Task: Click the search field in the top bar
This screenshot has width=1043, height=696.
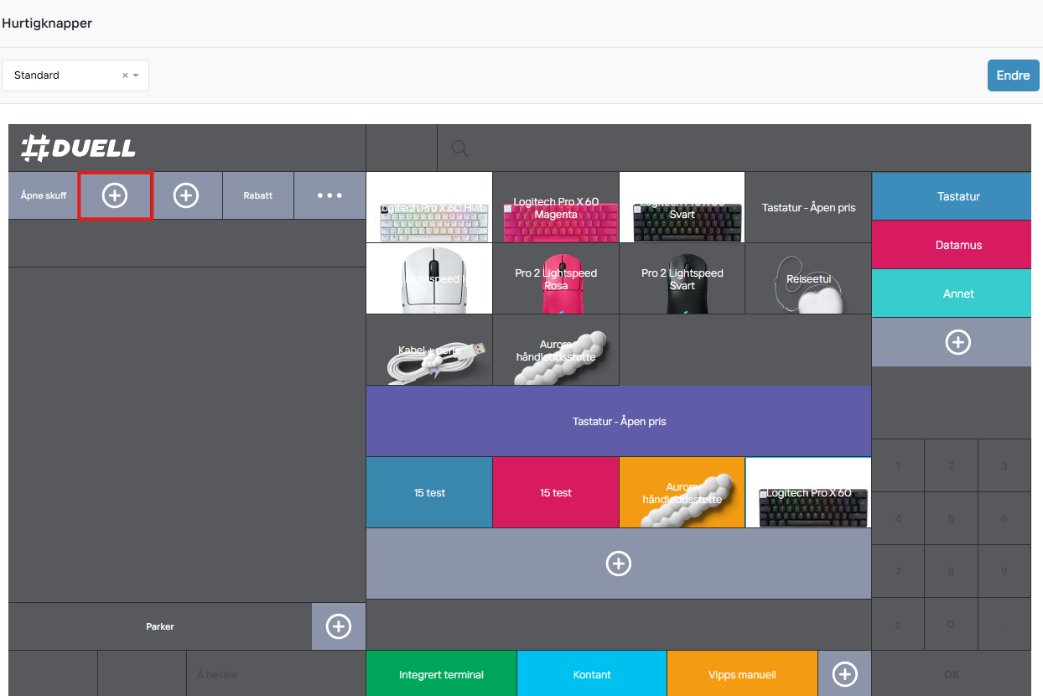Action: click(x=734, y=148)
